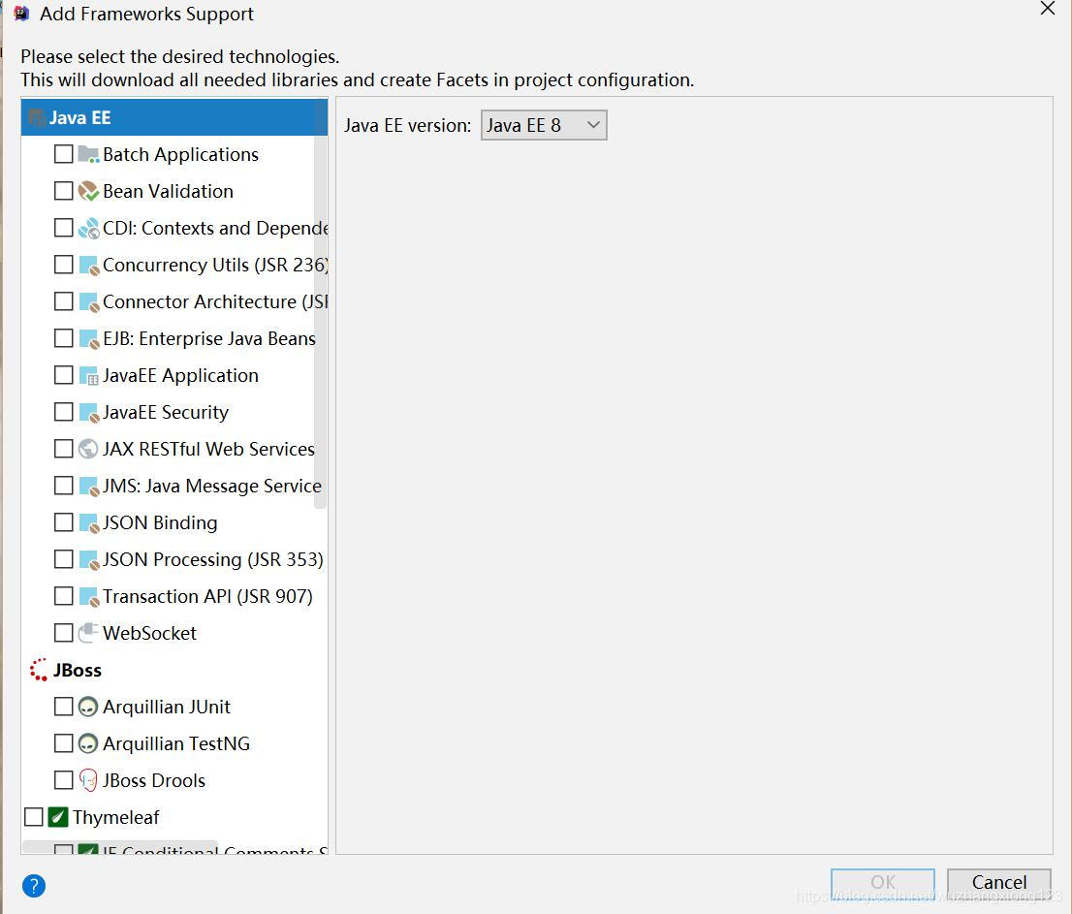This screenshot has height=914, width=1072.
Task: Enable the WebSocket checkbox
Action: pos(64,633)
